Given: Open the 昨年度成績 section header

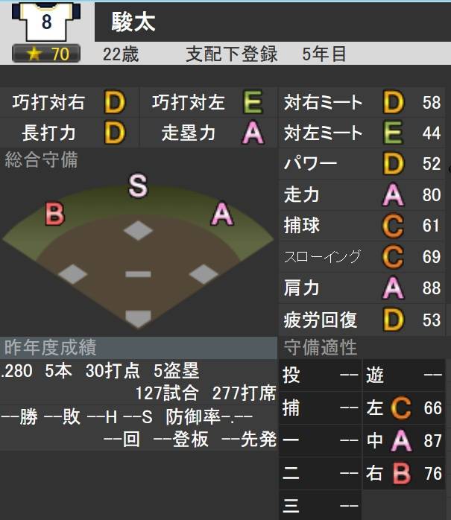Looking at the screenshot, I should 51,347.
